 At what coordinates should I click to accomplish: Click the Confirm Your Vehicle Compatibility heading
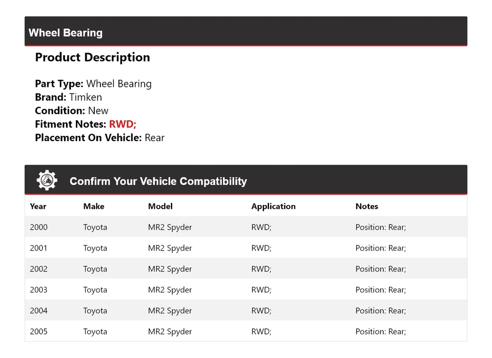(158, 182)
